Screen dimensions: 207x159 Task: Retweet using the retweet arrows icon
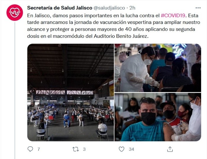[x=76, y=149]
